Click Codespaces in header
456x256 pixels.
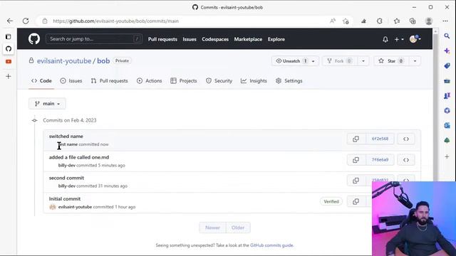[215, 39]
